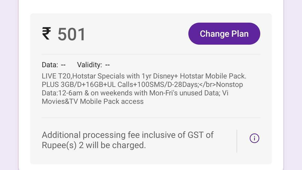
Task: Click the Validity label
Action: click(89, 64)
